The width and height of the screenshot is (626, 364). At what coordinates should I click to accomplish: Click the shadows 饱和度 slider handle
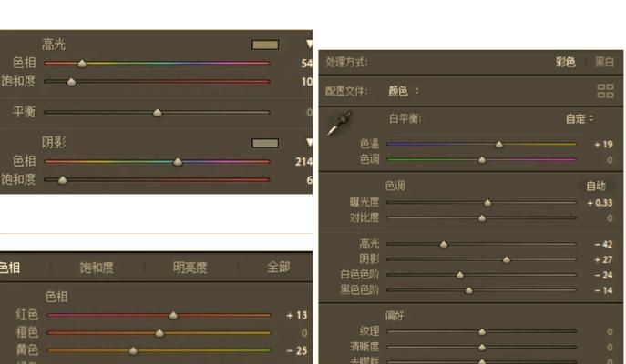63,180
